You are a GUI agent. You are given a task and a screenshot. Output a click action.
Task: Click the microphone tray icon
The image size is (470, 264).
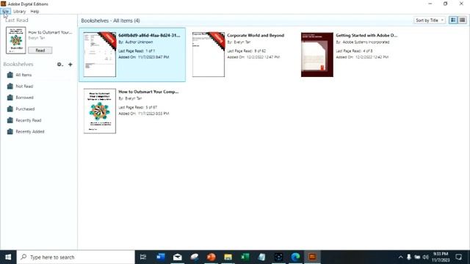coord(408,257)
